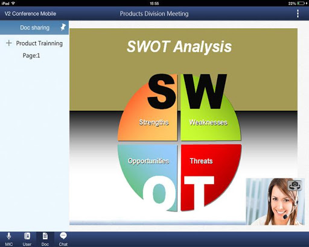Select the Product Trainning document entry
The image size is (309, 247).
39,43
